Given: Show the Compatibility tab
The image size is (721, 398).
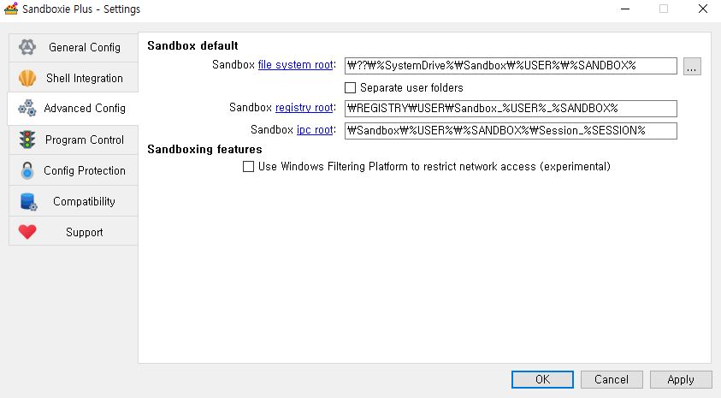Looking at the screenshot, I should click(x=73, y=201).
